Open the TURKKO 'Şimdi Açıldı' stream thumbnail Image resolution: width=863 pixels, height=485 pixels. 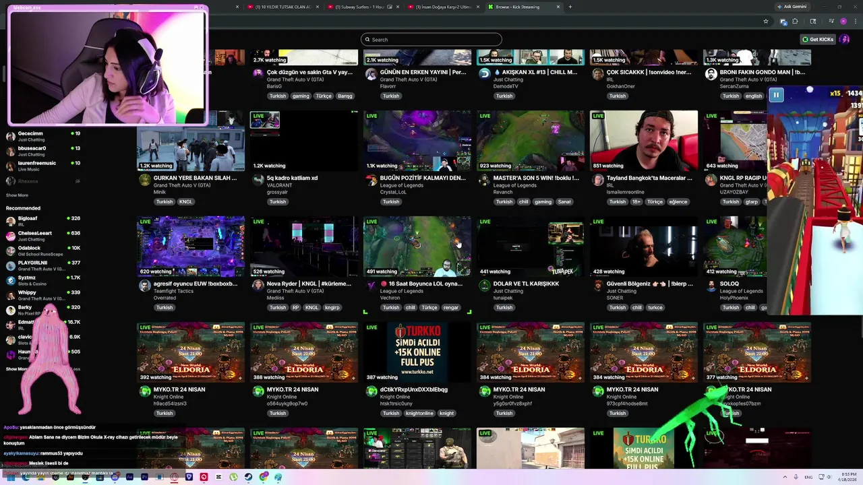417,352
